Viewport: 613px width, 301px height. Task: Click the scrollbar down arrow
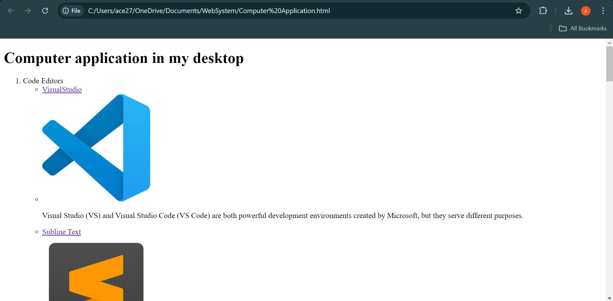(609, 298)
